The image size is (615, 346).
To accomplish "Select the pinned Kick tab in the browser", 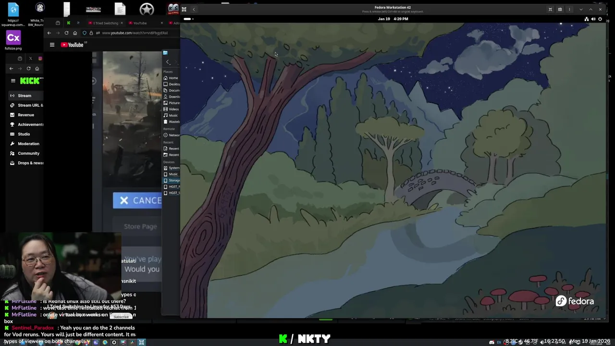I will 68,23.
